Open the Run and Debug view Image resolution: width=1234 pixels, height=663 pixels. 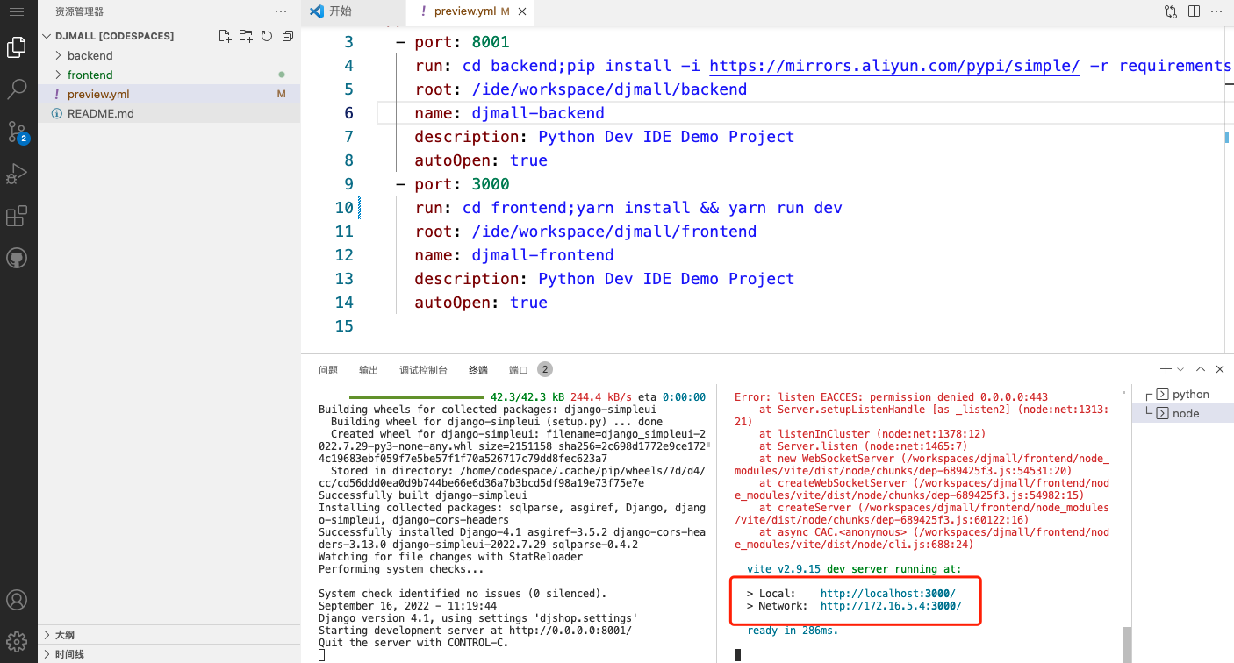pyautogui.click(x=16, y=174)
